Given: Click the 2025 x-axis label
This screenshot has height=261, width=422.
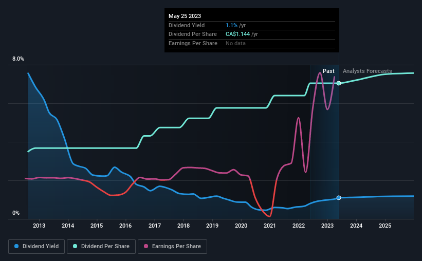Looking at the screenshot, I should tap(385, 226).
